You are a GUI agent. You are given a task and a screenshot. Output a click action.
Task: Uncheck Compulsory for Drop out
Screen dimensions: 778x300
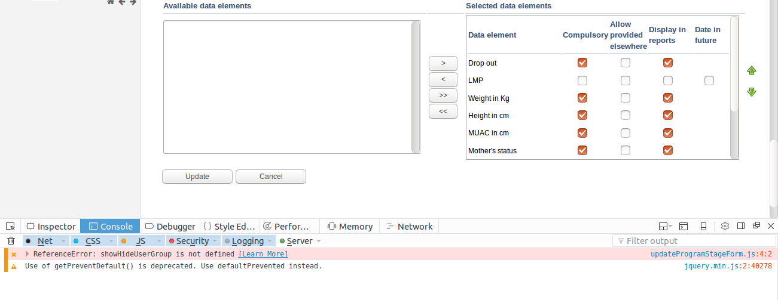(x=582, y=63)
